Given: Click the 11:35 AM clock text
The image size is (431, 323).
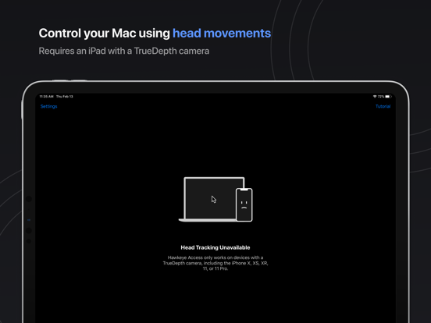Looking at the screenshot, I should 46,97.
